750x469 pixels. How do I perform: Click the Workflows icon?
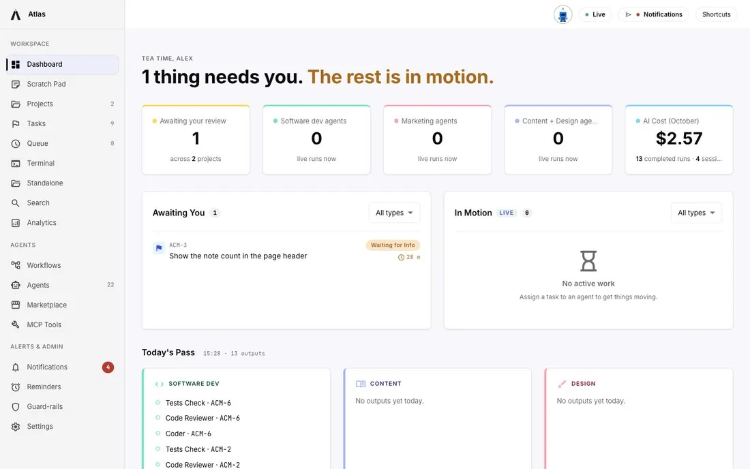(x=16, y=265)
